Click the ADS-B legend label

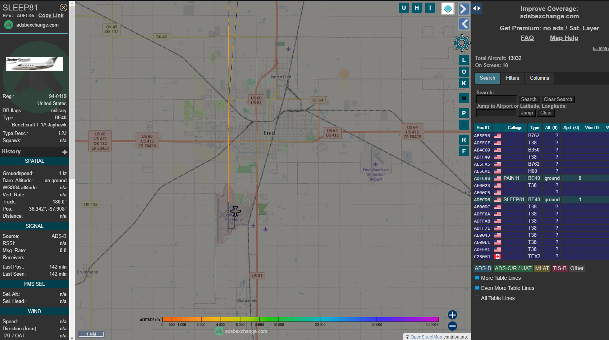(483, 269)
